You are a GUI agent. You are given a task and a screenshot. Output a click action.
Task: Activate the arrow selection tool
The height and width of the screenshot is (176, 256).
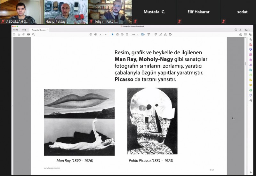(112, 34)
